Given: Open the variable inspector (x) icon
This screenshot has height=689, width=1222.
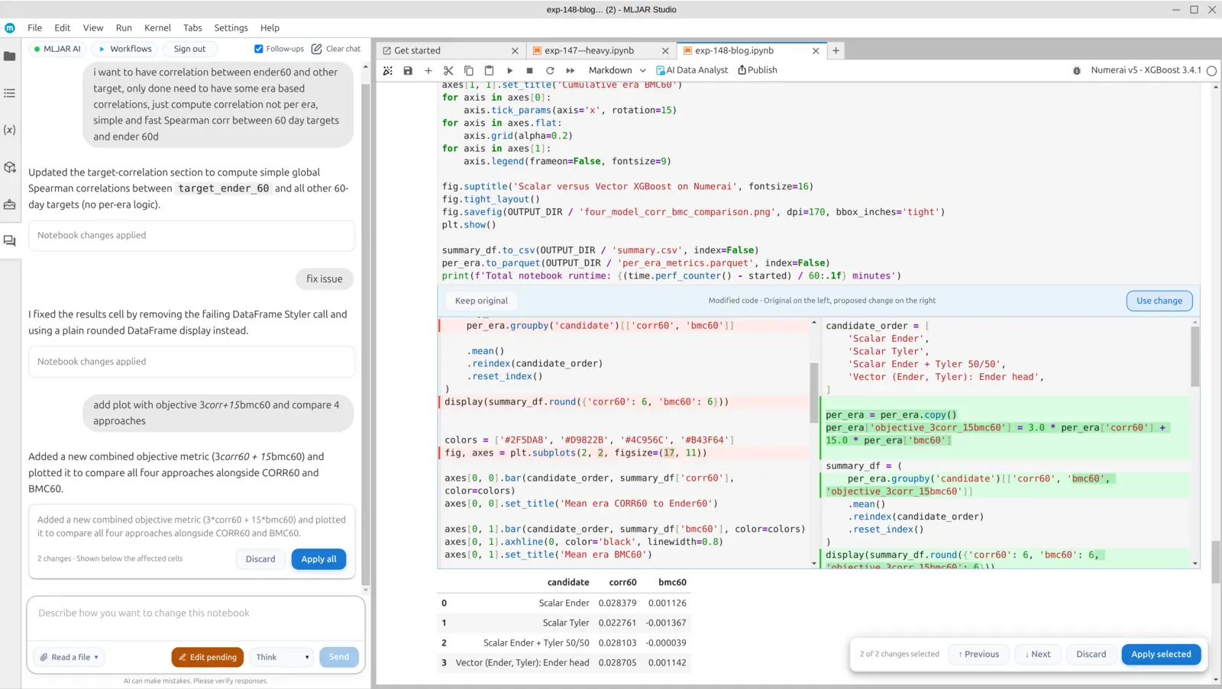Looking at the screenshot, I should [10, 130].
